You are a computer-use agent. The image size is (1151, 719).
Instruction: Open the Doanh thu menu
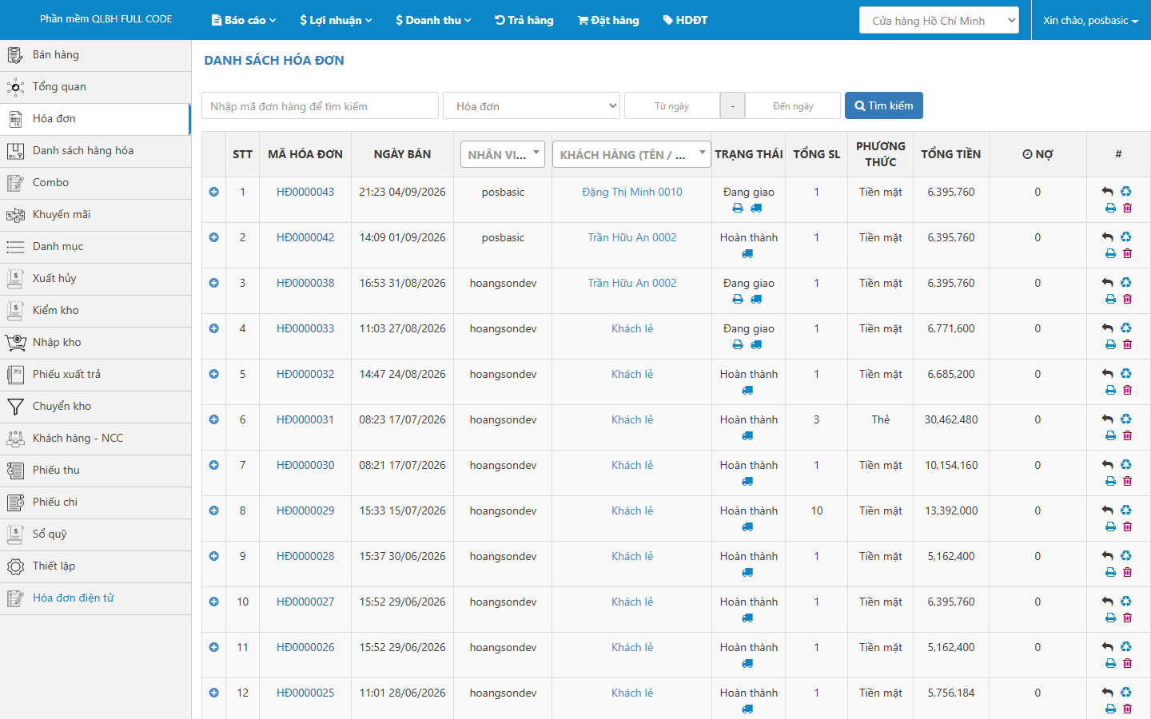click(433, 20)
